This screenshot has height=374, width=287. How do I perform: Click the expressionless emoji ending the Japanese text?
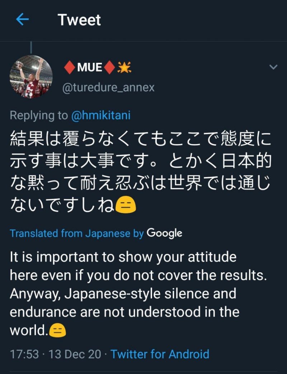tap(126, 206)
